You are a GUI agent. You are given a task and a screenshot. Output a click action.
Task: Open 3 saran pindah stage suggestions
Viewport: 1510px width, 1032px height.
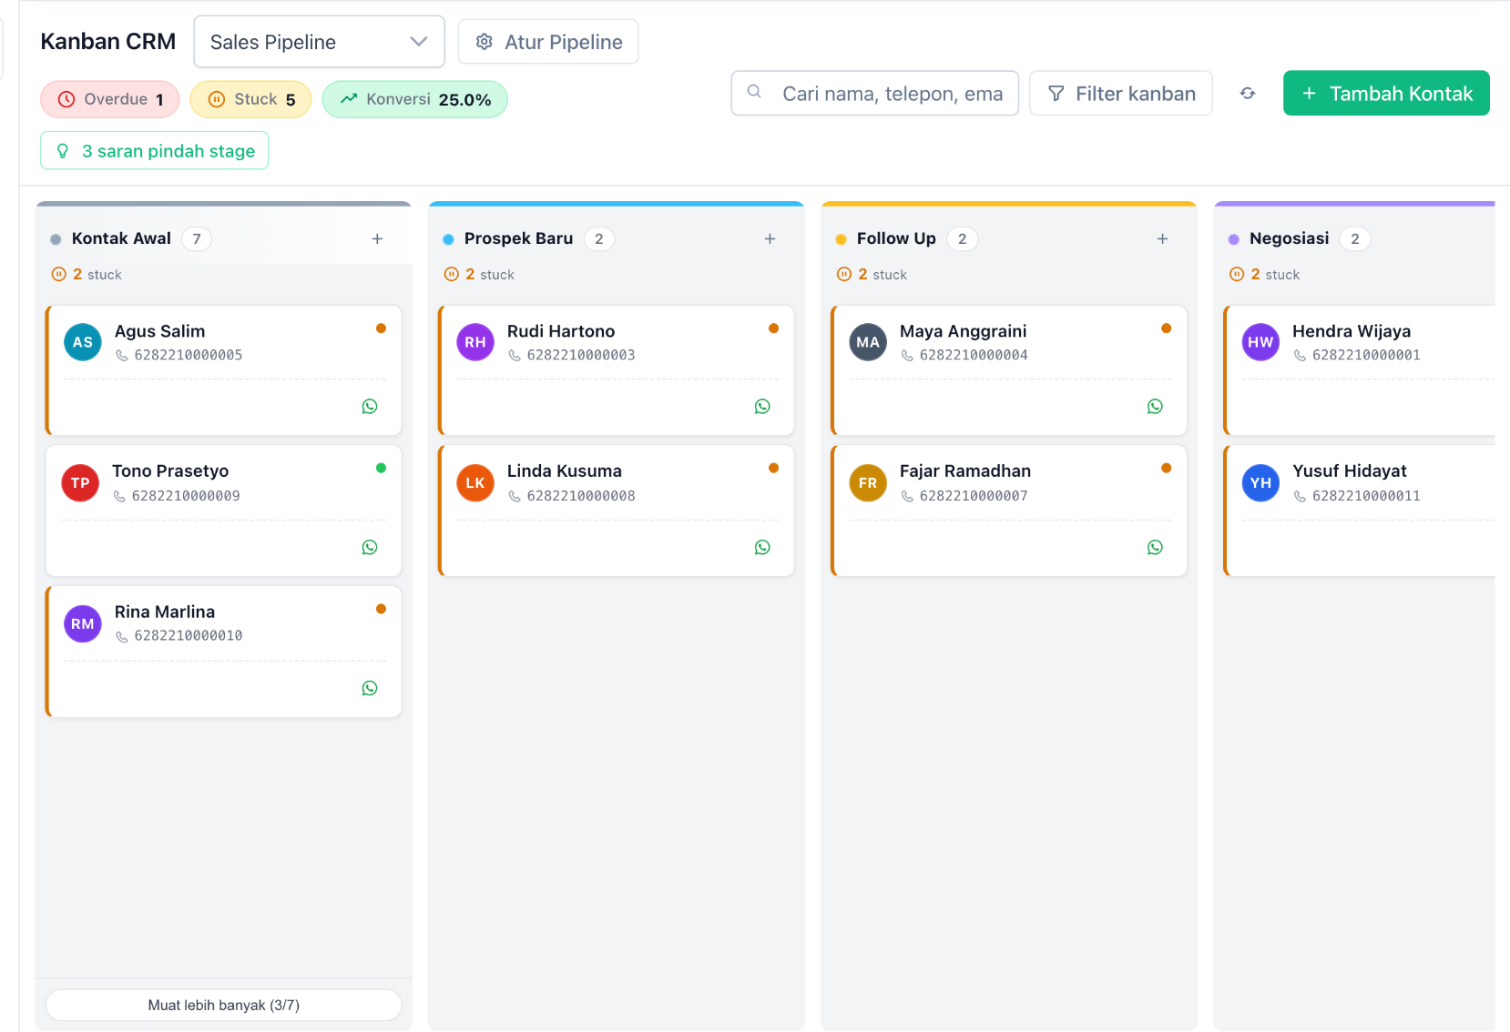click(155, 151)
